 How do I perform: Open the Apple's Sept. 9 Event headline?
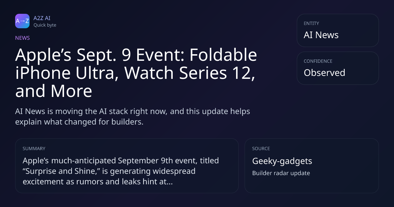136,73
